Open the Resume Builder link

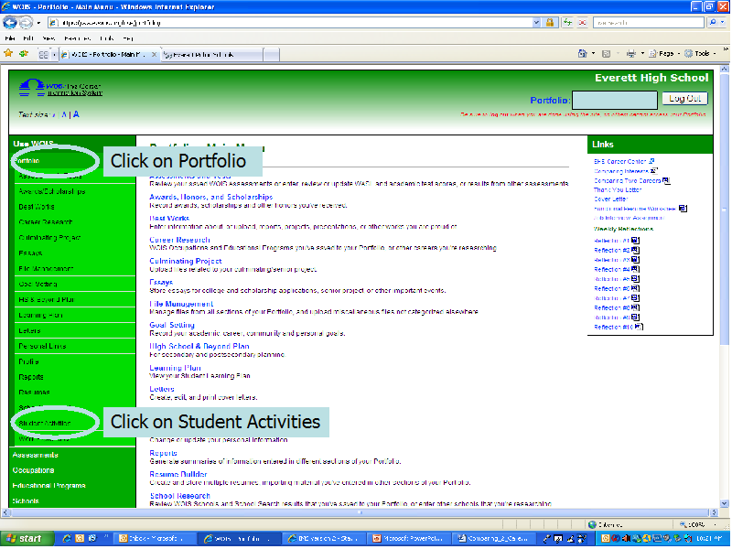[178, 474]
